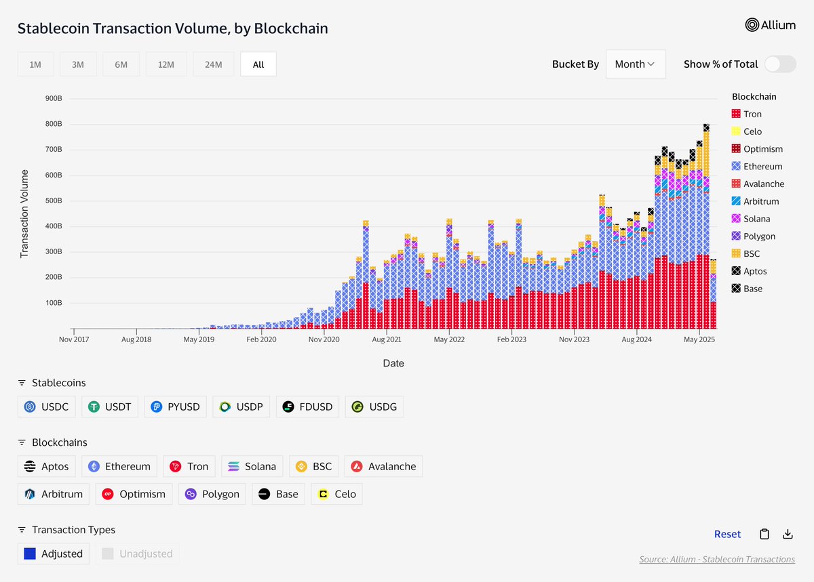814x582 pixels.
Task: Click the Optimism legend color swatch
Action: coord(736,149)
